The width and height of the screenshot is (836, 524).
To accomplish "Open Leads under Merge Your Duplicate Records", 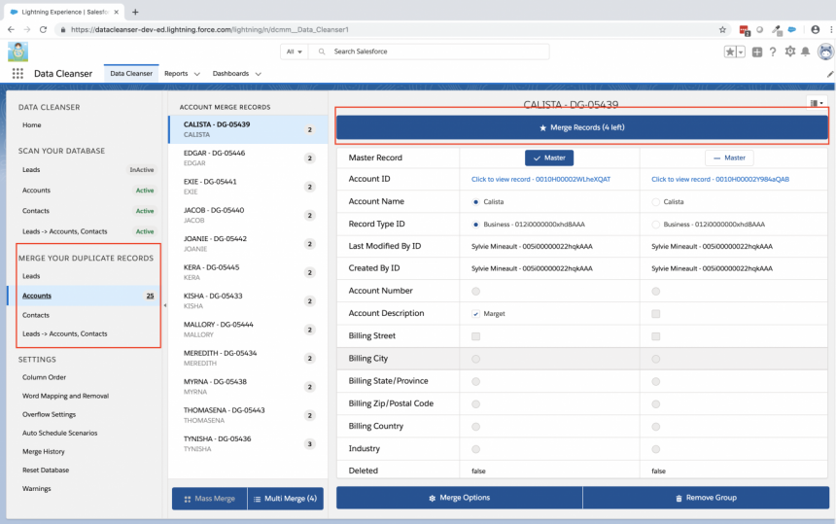I will pyautogui.click(x=31, y=276).
